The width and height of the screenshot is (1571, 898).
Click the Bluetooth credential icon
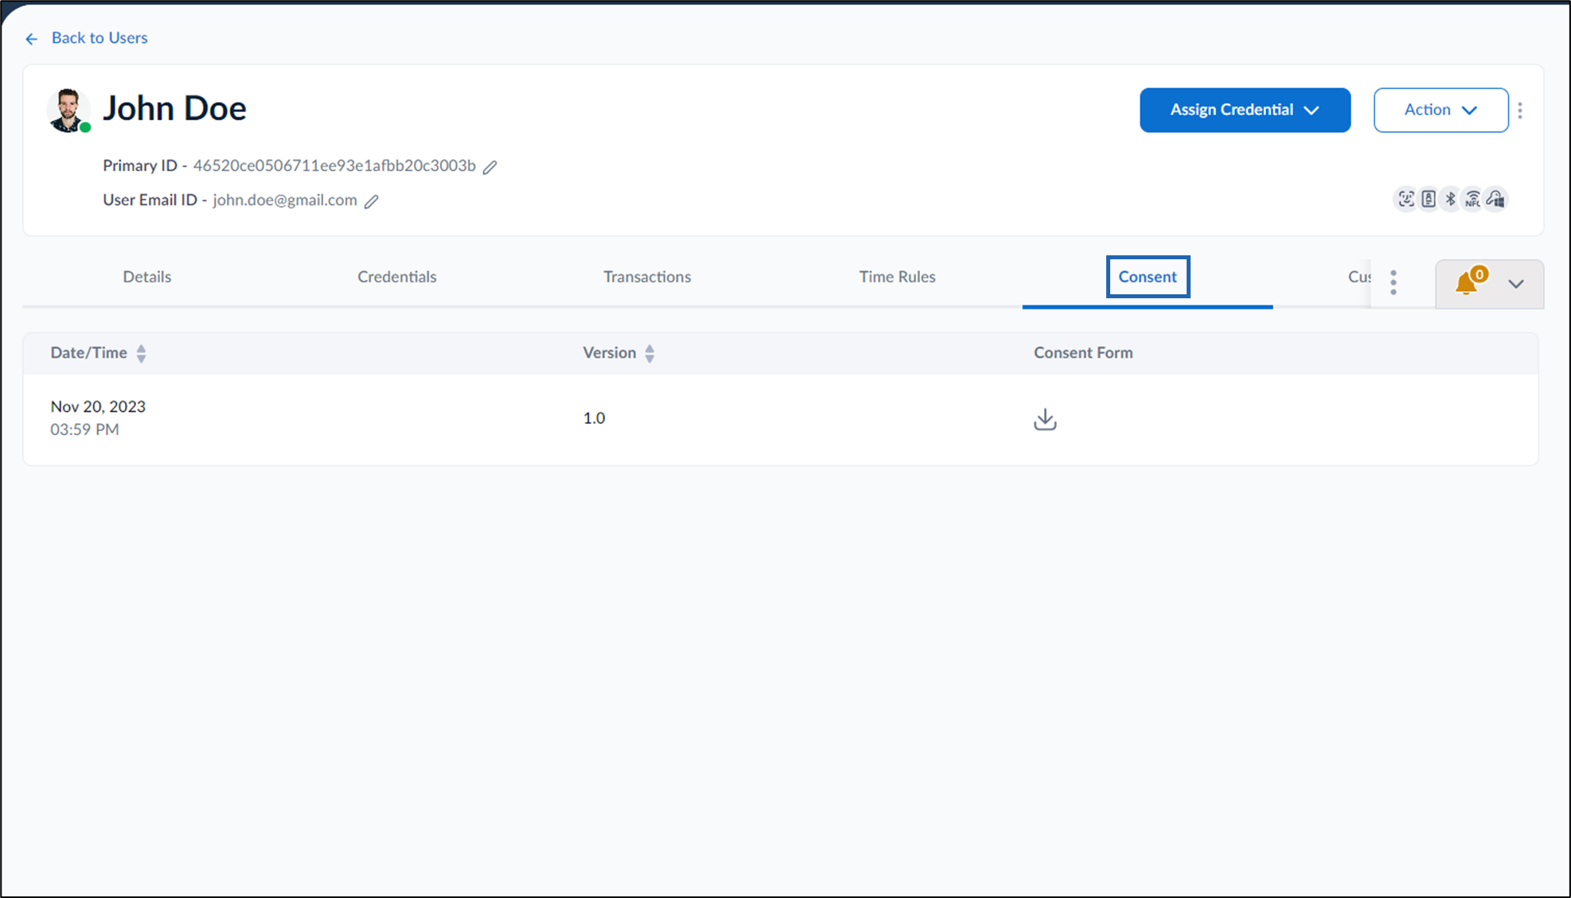(x=1451, y=199)
